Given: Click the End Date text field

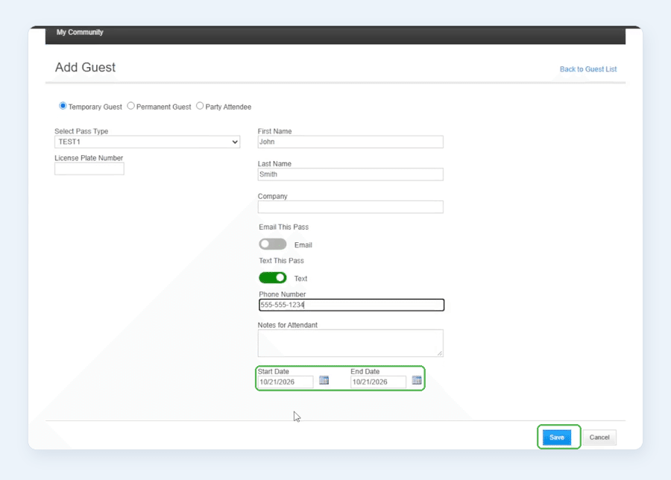Looking at the screenshot, I should click(378, 382).
